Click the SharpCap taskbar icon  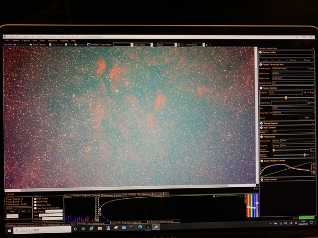pyautogui.click(x=156, y=227)
